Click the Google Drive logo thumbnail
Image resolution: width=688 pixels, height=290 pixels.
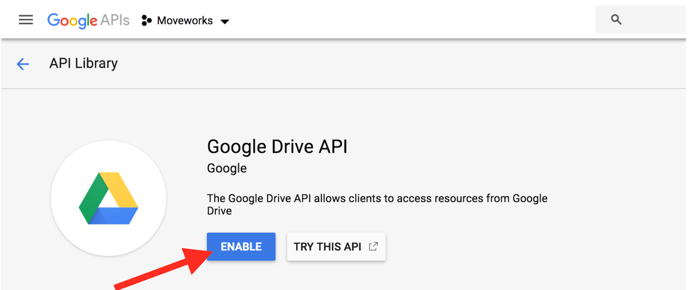[109, 198]
